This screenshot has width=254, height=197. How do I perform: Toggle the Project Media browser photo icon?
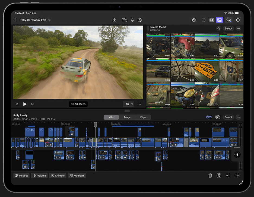[x=220, y=20]
